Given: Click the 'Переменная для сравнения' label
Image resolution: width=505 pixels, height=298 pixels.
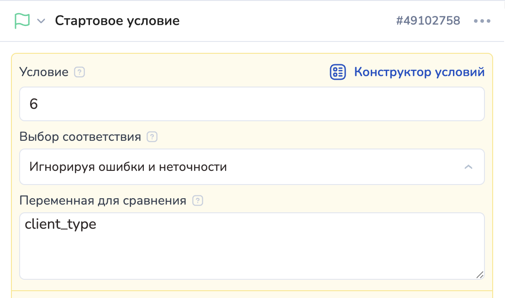Looking at the screenshot, I should click(103, 200).
